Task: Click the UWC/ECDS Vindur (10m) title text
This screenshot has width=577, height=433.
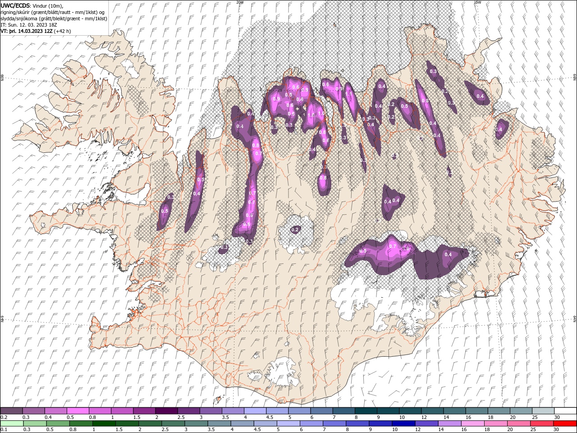Action: click(32, 5)
